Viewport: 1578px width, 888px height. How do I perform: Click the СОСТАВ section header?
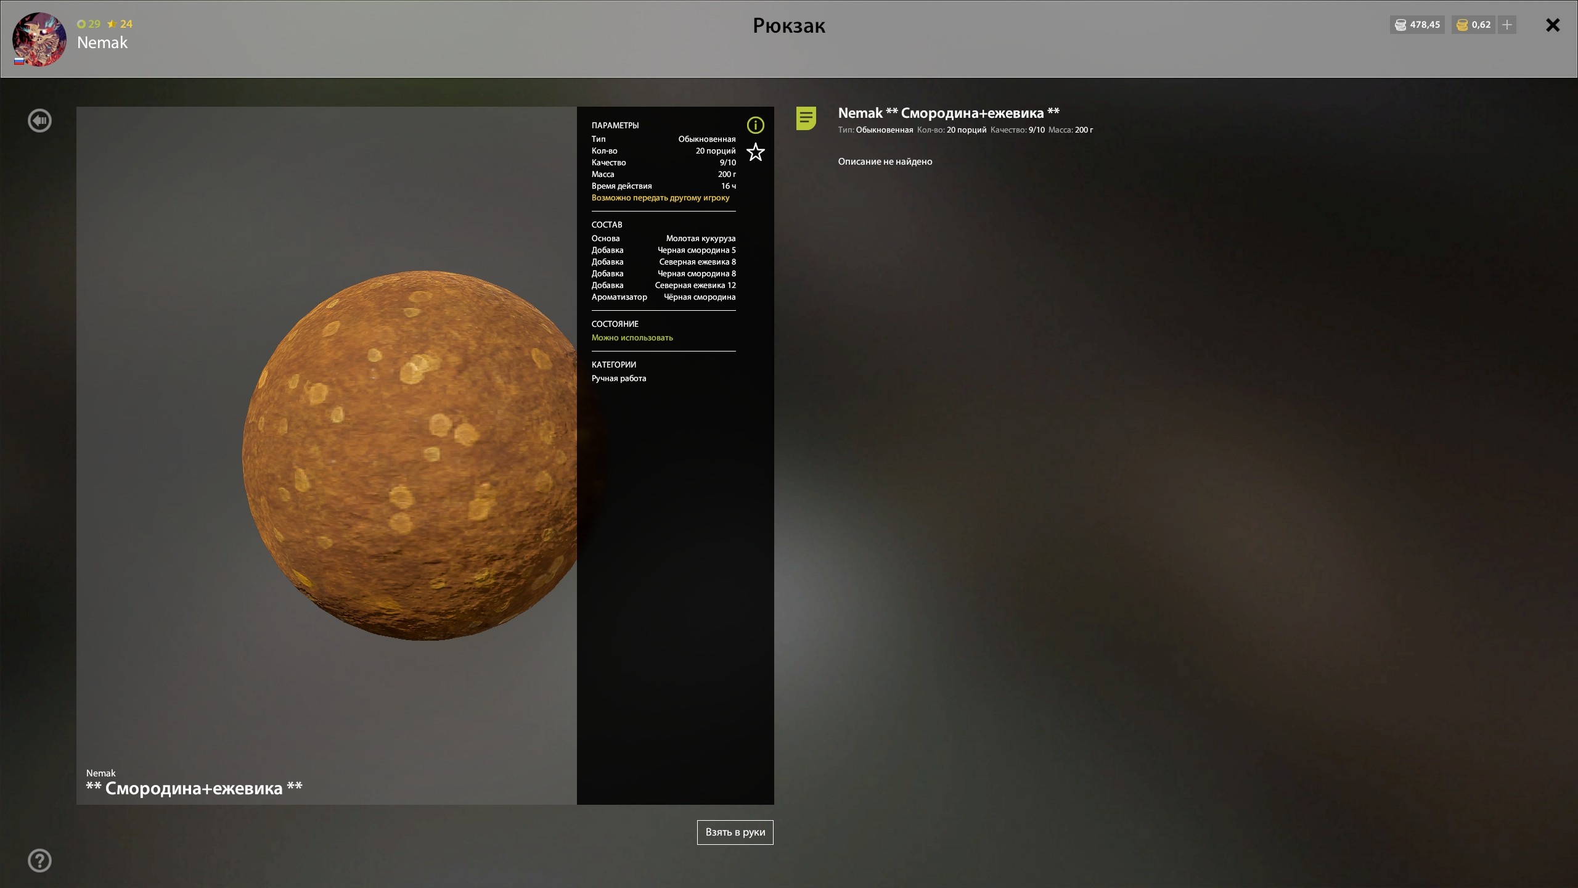coord(607,224)
